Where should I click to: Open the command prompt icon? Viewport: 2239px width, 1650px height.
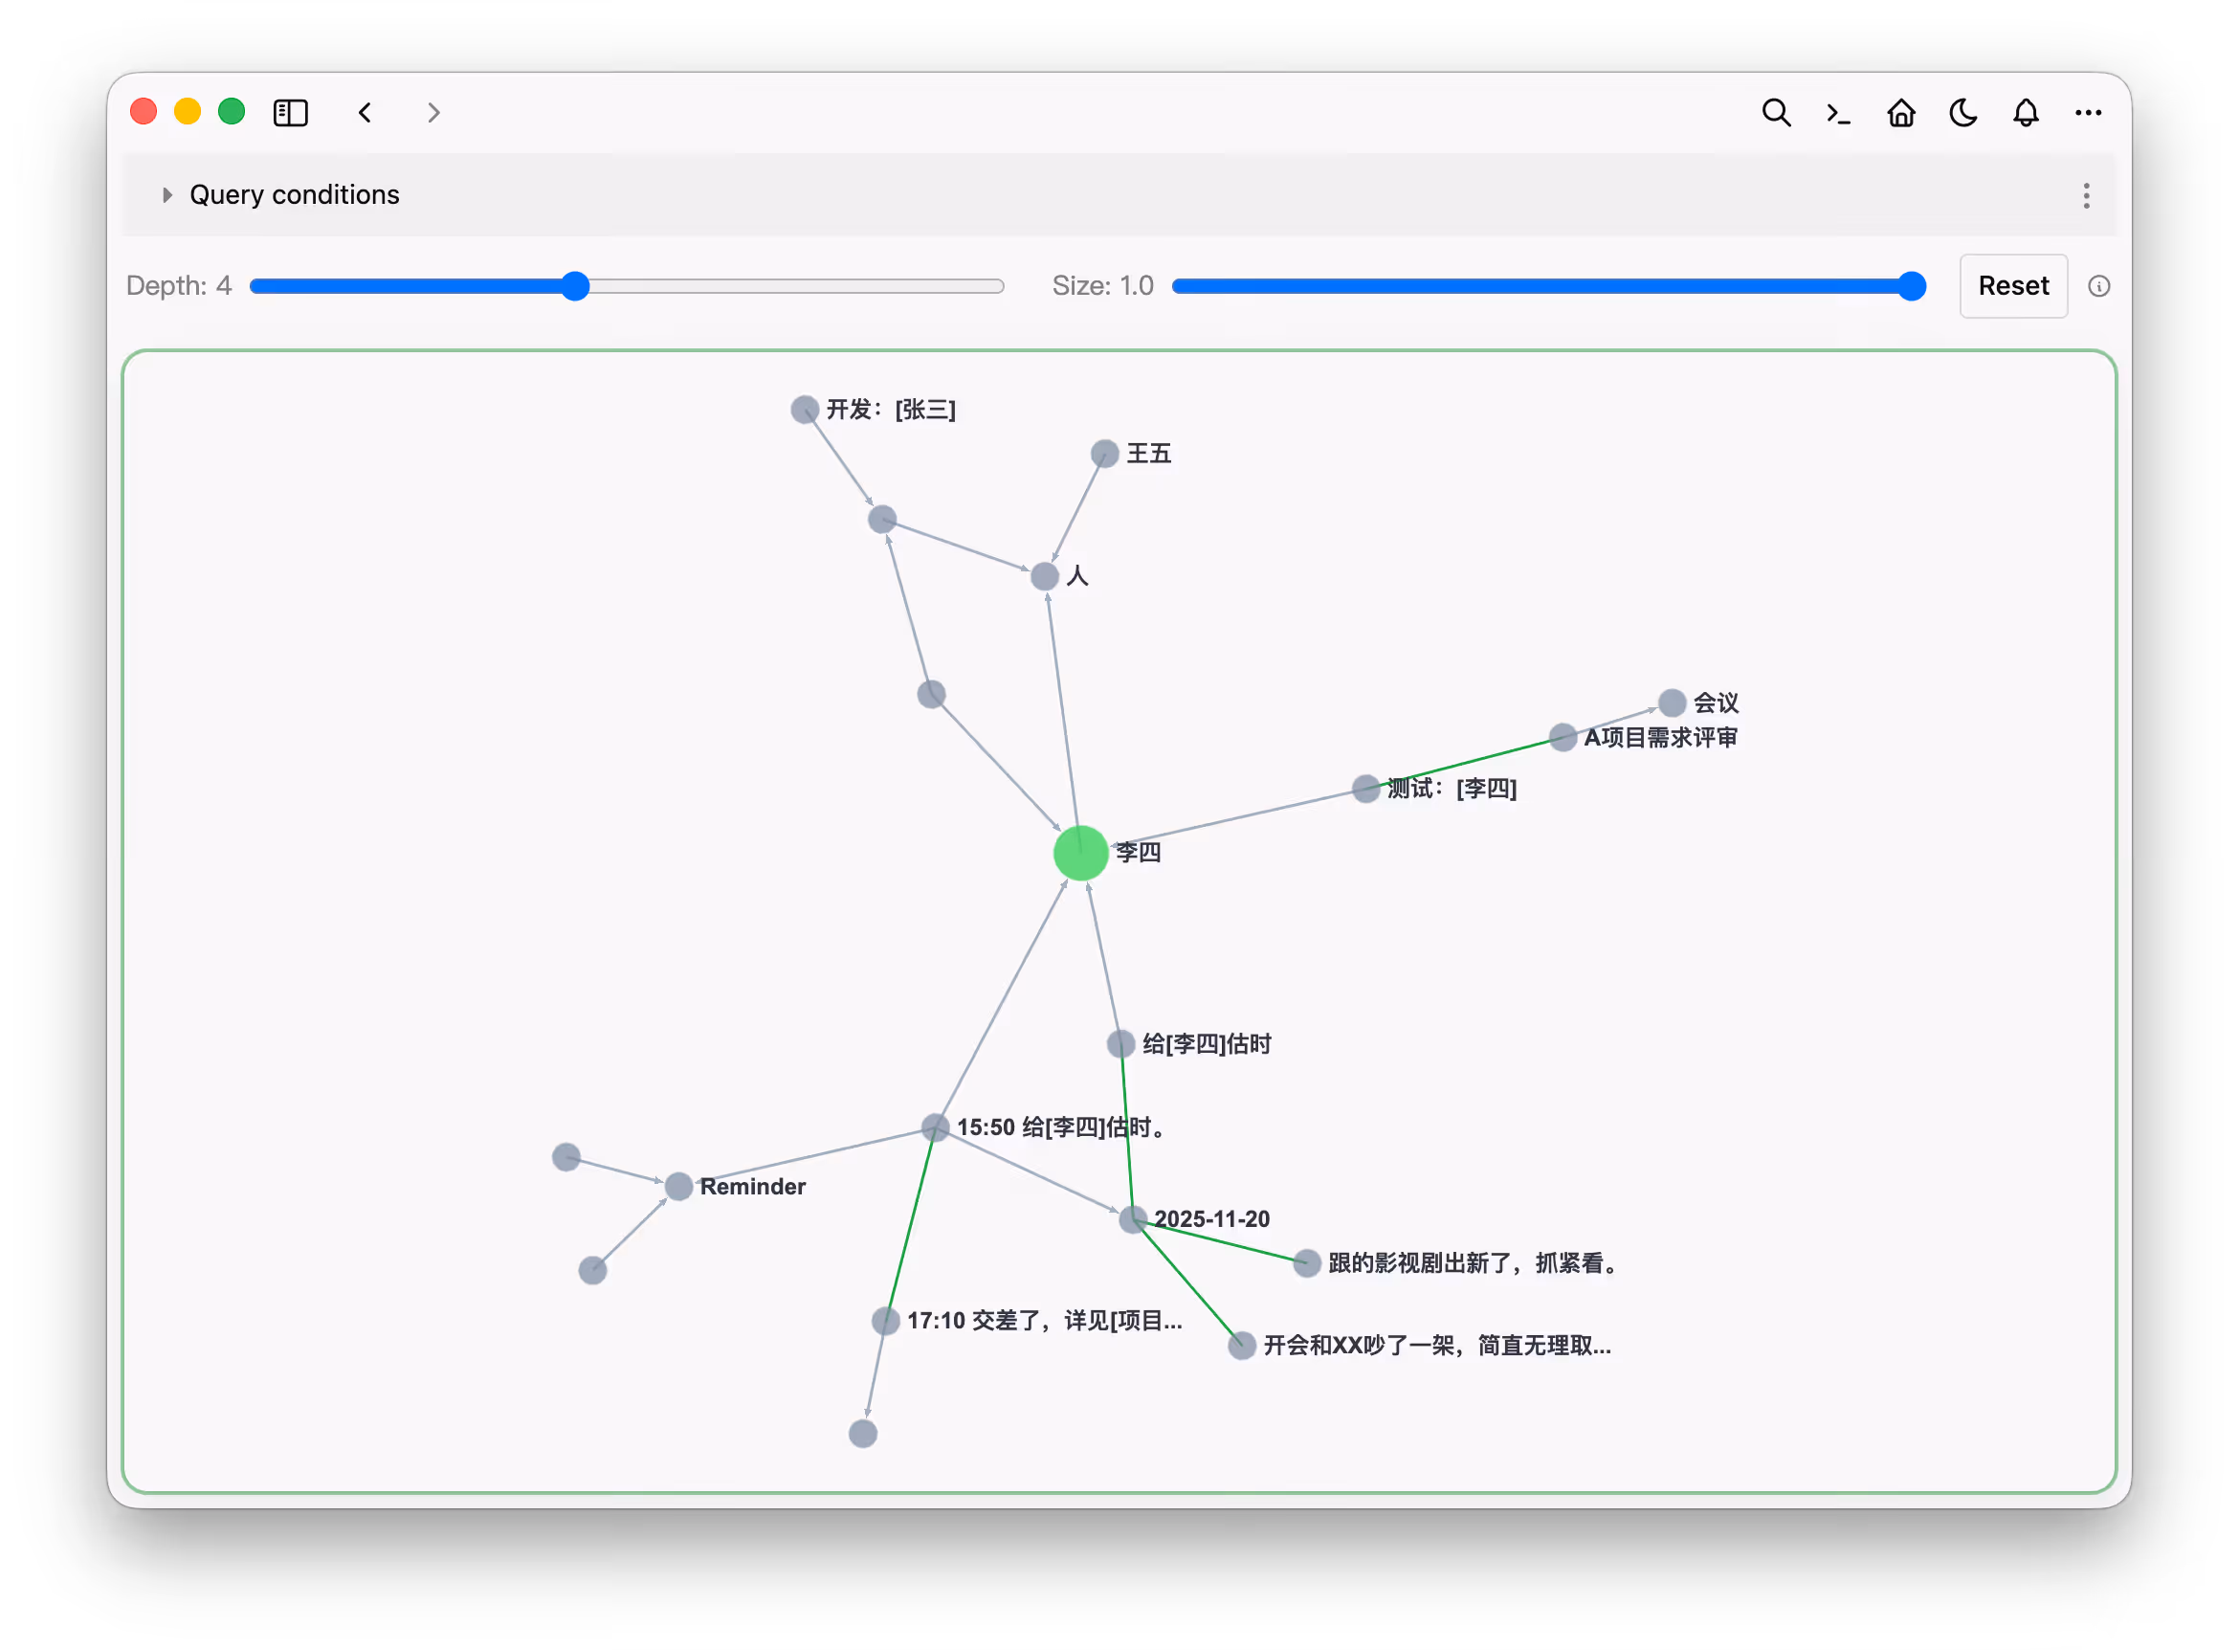click(1838, 114)
